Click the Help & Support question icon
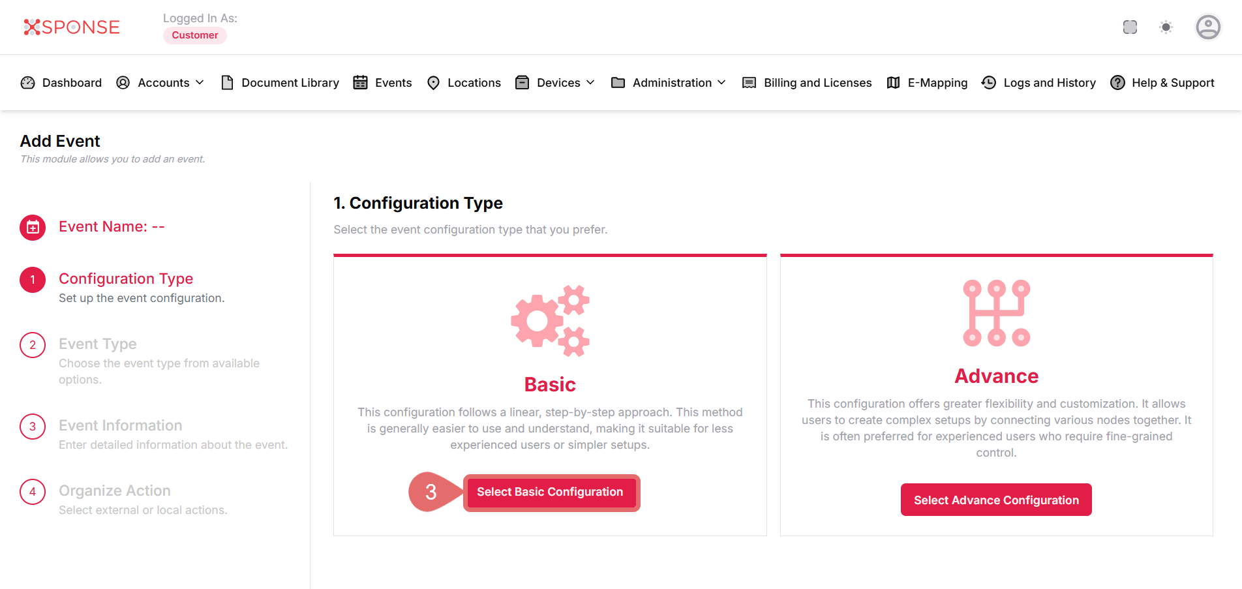Viewport: 1242px width, 589px height. [x=1117, y=83]
